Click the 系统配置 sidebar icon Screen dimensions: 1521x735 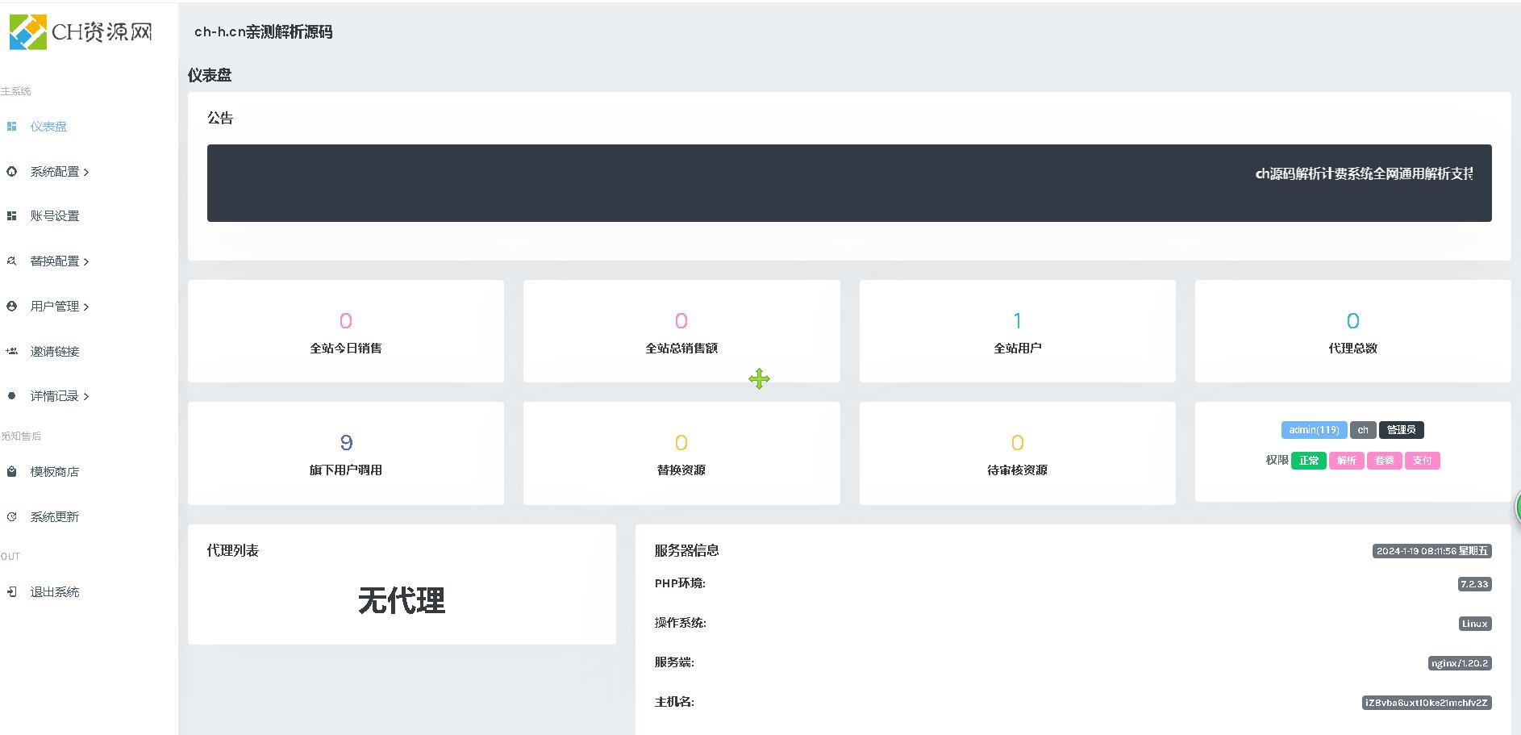tap(11, 171)
